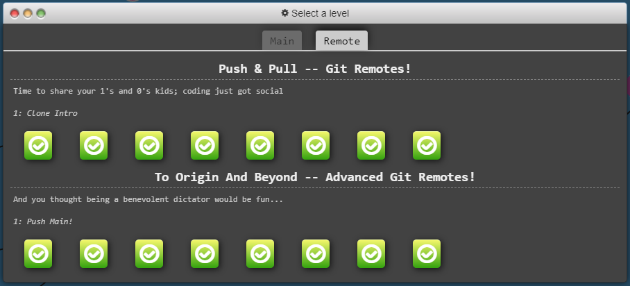This screenshot has height=286, width=630.
Task: Open sixth level in To Origin And Beyond
Action: tap(316, 254)
